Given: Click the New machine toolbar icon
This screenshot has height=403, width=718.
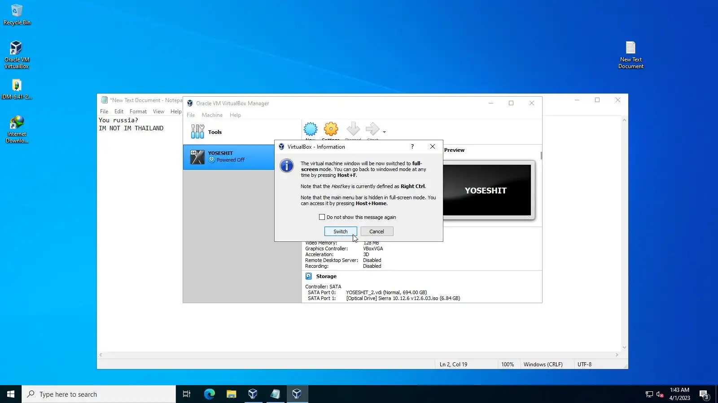Looking at the screenshot, I should tap(311, 129).
